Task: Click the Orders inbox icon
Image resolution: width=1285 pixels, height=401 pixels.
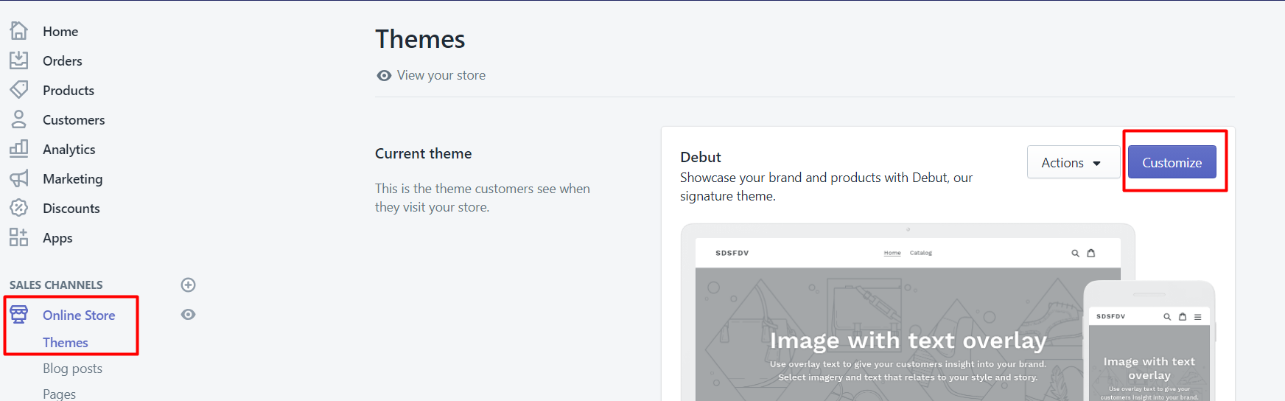Action: 18,60
